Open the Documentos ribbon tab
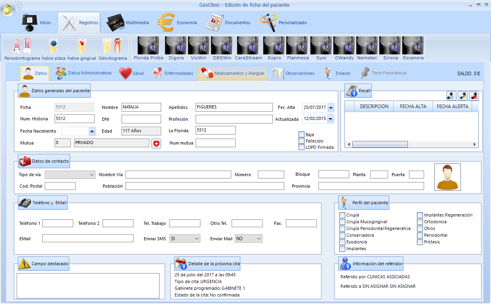Viewport: 491px width, 304px height. point(228,23)
